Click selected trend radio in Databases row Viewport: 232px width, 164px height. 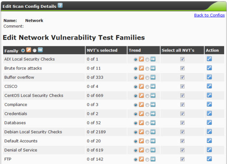pos(135,123)
